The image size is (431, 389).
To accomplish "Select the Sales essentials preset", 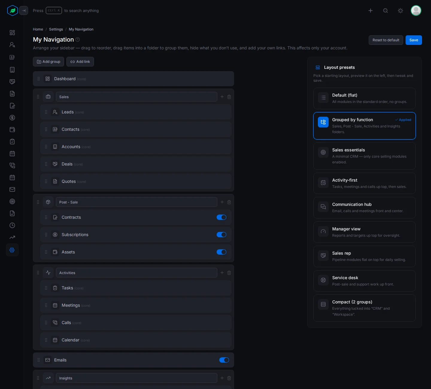I will 365,156.
